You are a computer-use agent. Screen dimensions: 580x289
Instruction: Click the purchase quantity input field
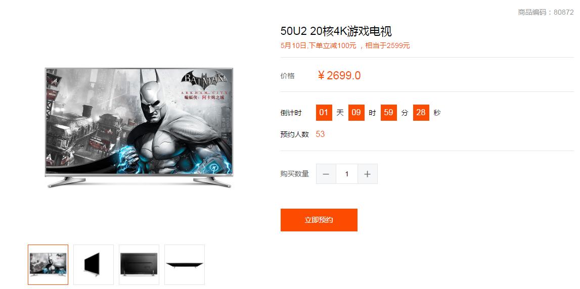(x=346, y=174)
